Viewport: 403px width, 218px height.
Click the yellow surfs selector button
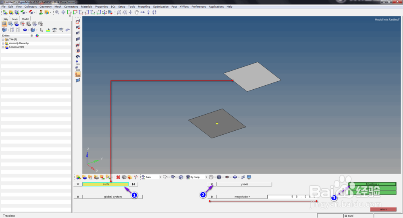coord(106,184)
